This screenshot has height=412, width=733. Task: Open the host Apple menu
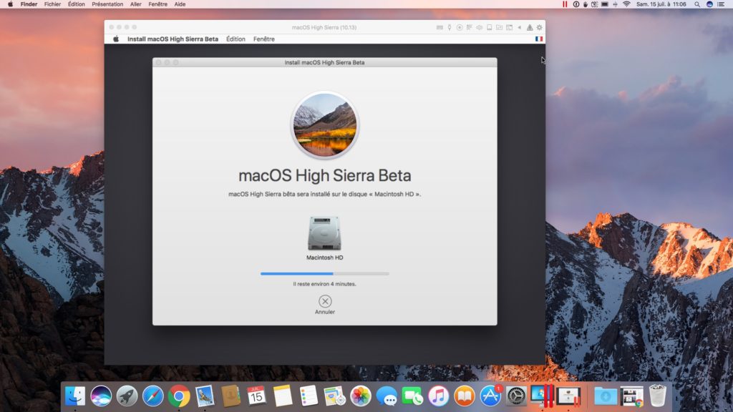(10, 4)
